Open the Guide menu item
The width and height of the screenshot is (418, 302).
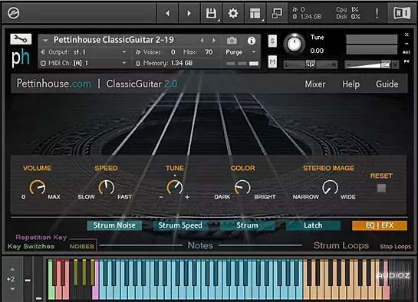pos(387,84)
